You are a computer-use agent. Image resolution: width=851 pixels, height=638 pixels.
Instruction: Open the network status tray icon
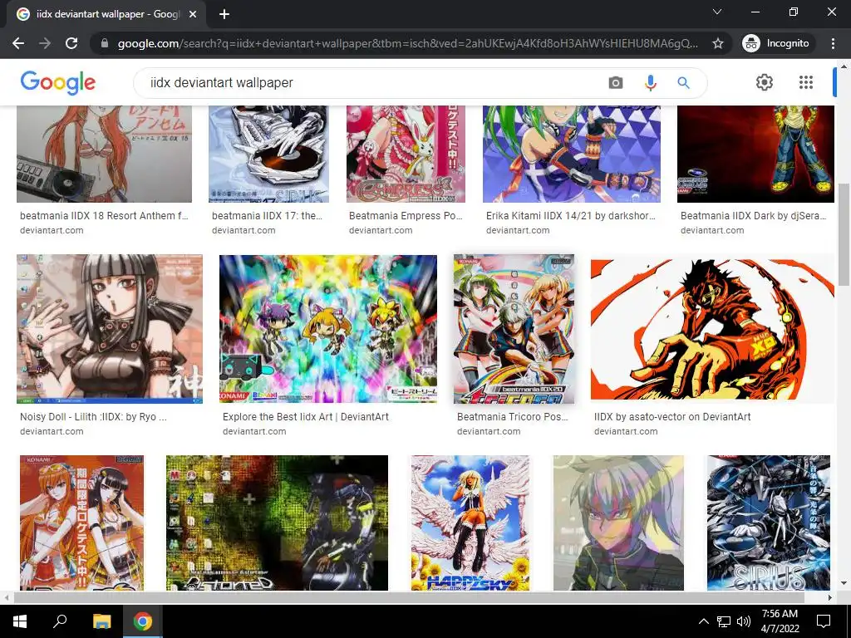724,621
